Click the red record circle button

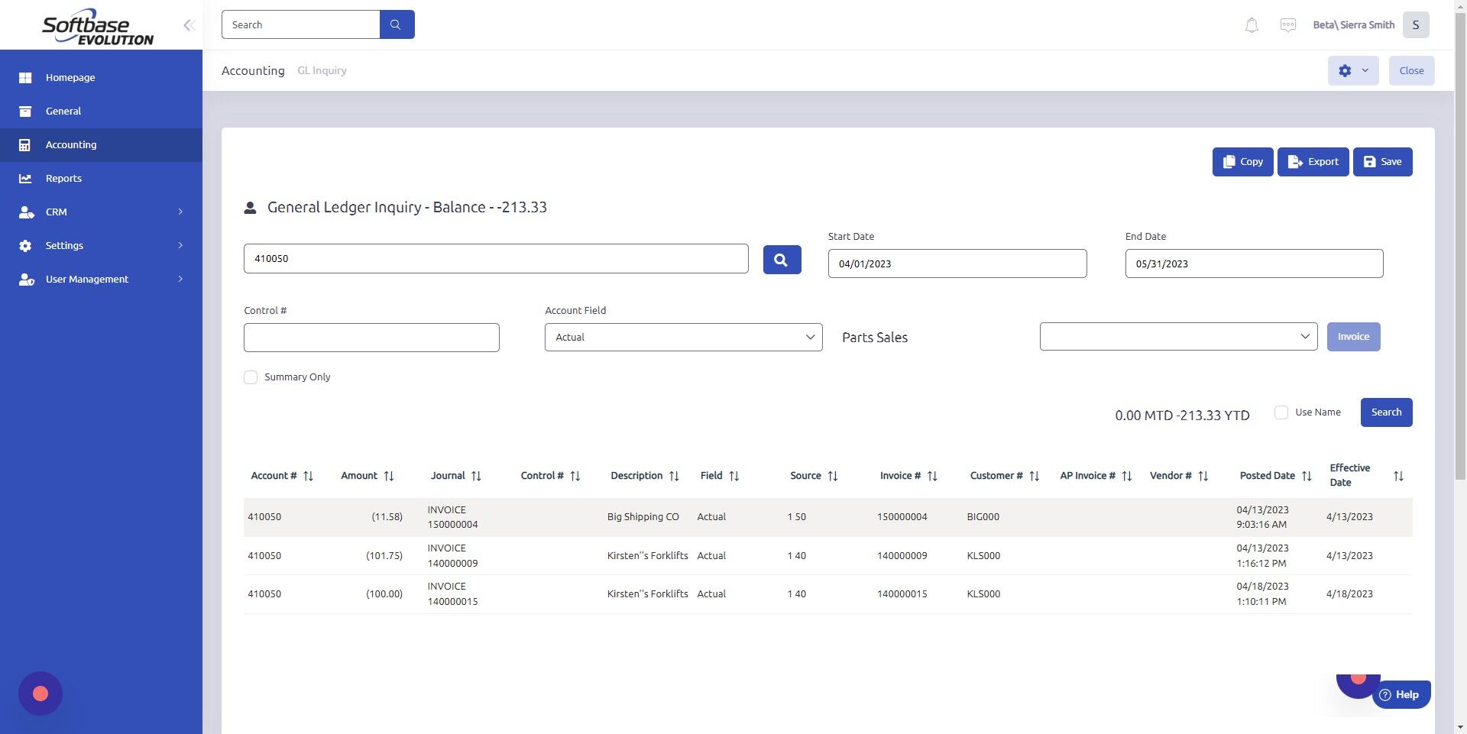(x=40, y=694)
